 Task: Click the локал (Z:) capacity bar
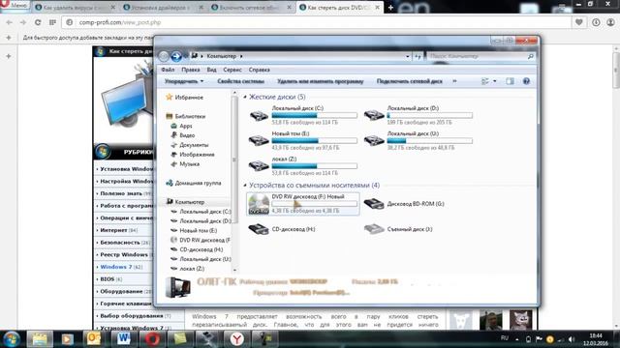click(x=314, y=166)
